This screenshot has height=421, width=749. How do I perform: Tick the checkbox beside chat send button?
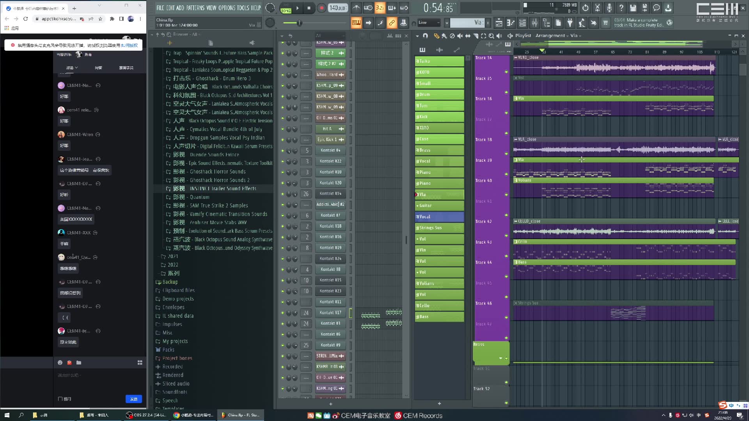[x=60, y=399]
